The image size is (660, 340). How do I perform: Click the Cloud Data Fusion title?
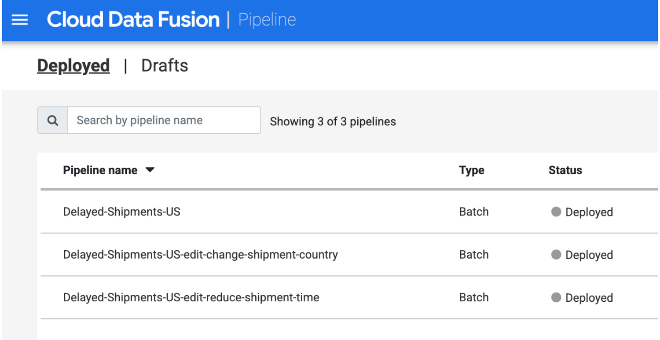(x=133, y=20)
